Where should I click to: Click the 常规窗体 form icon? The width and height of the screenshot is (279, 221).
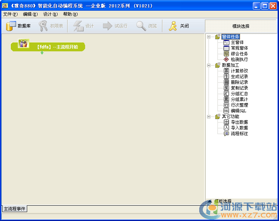(226, 48)
